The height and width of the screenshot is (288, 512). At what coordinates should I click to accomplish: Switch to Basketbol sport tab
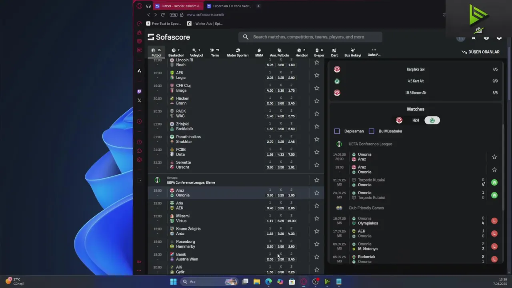pyautogui.click(x=176, y=53)
